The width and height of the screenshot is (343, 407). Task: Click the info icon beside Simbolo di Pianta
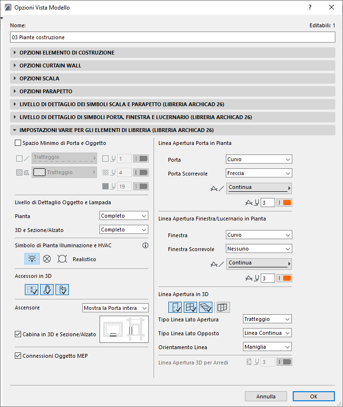pos(145,245)
